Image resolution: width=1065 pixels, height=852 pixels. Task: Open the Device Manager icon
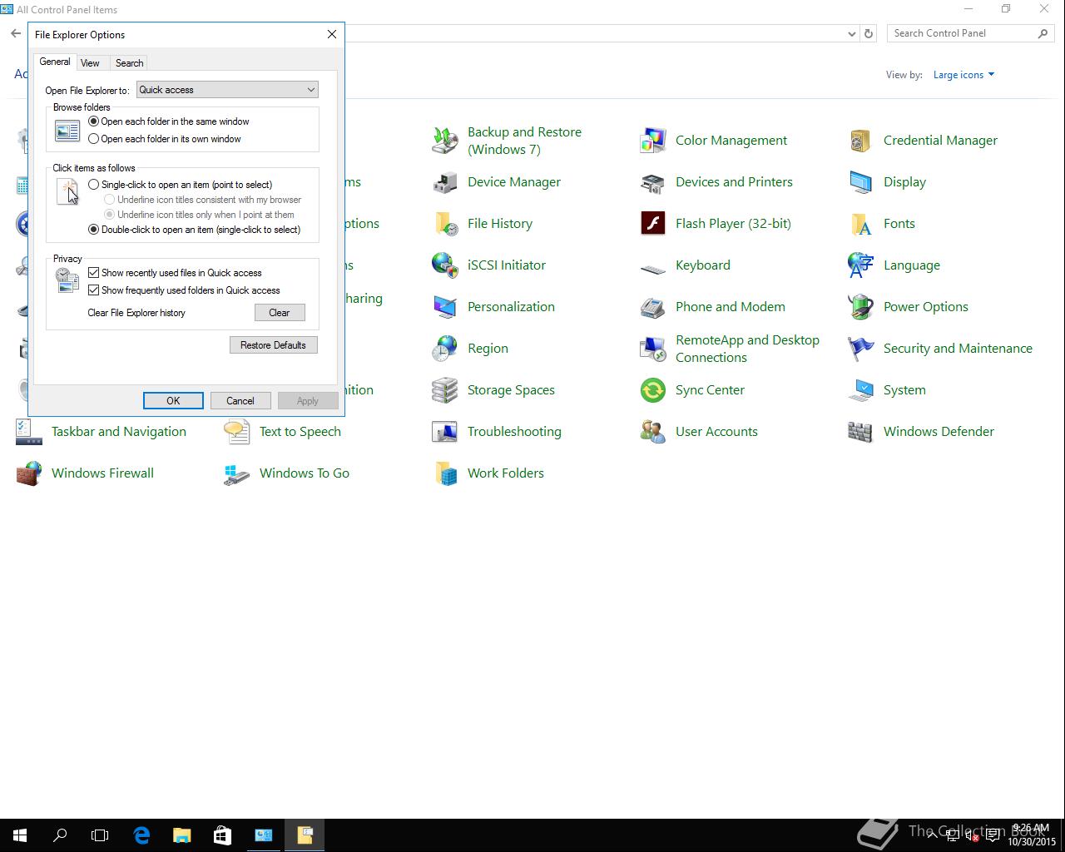click(445, 182)
